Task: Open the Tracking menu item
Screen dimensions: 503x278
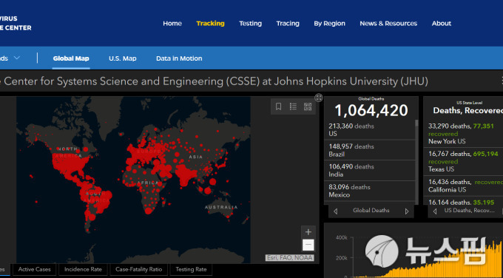Action: click(210, 24)
